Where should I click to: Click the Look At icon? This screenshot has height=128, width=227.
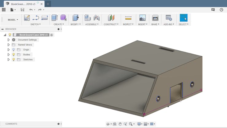coord(115,124)
